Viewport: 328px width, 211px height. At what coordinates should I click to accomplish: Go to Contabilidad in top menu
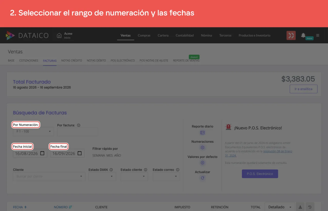[185, 35]
